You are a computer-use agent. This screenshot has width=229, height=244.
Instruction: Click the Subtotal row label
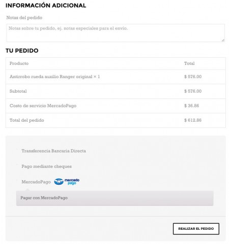click(18, 91)
